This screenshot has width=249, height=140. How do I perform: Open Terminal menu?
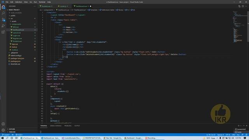pyautogui.click(x=42, y=2)
